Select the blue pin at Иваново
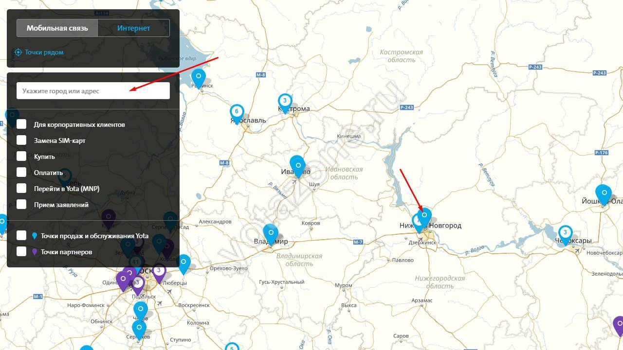Image resolution: width=623 pixels, height=350 pixels. click(x=297, y=166)
